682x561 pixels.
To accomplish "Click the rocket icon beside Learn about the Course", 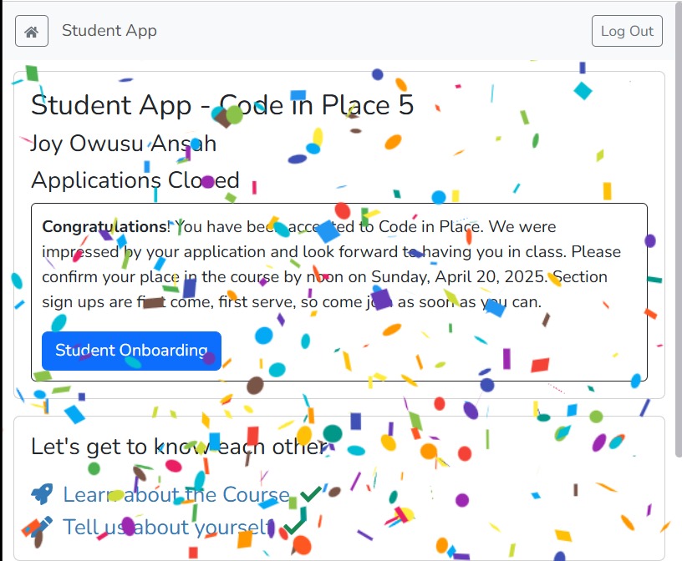I will [x=42, y=494].
